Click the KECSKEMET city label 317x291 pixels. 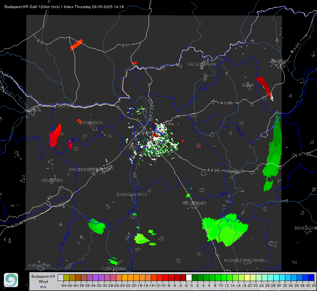tap(195, 203)
